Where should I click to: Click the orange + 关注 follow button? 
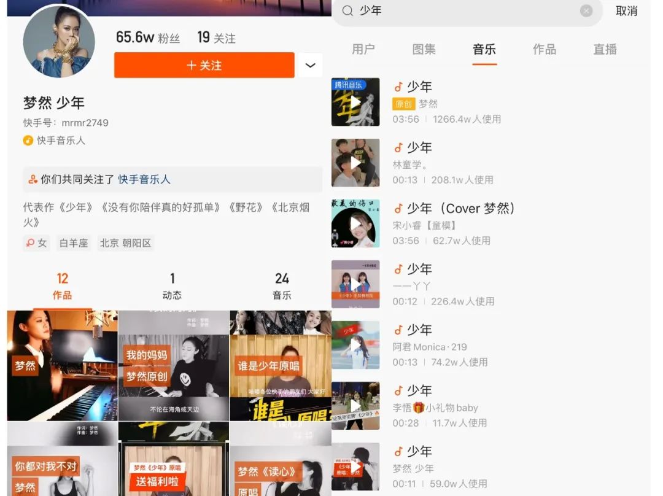pos(204,65)
